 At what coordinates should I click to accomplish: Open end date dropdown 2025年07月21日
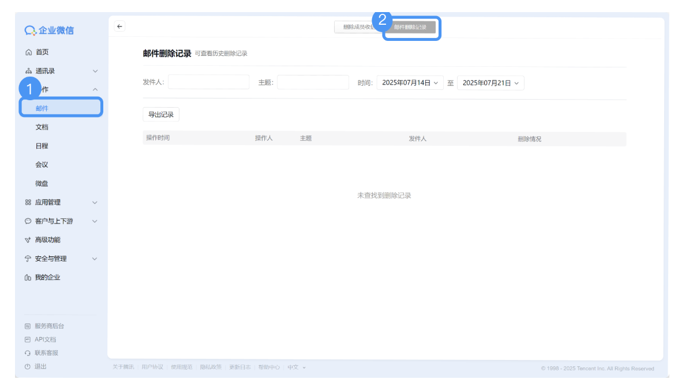point(490,83)
